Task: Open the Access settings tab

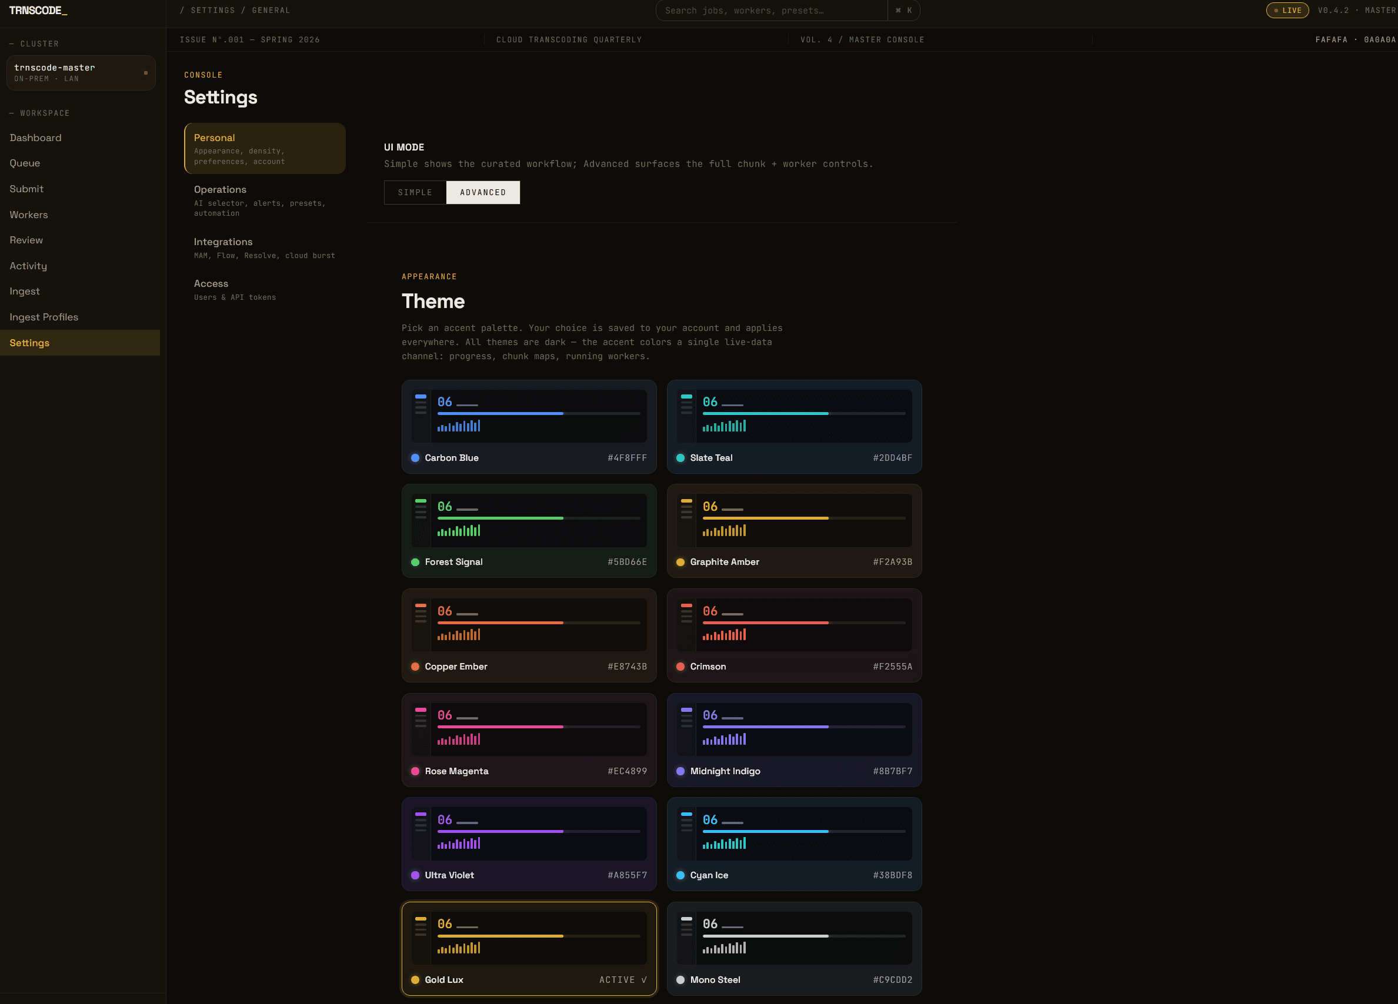Action: click(265, 289)
